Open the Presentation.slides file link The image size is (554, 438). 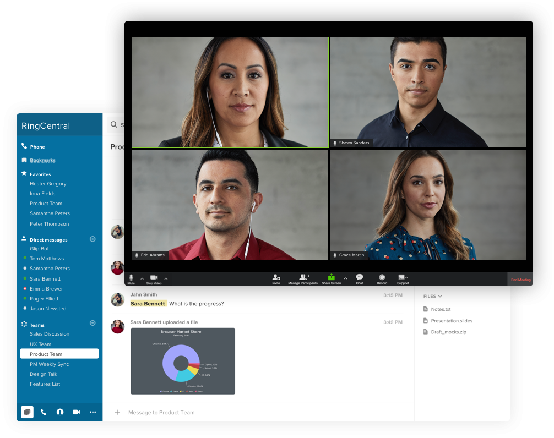pyautogui.click(x=451, y=321)
